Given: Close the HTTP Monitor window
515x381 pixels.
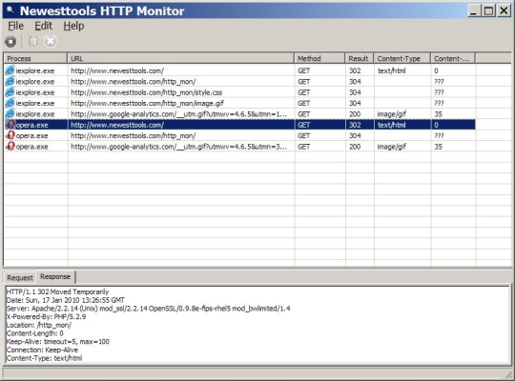Looking at the screenshot, I should (x=504, y=10).
